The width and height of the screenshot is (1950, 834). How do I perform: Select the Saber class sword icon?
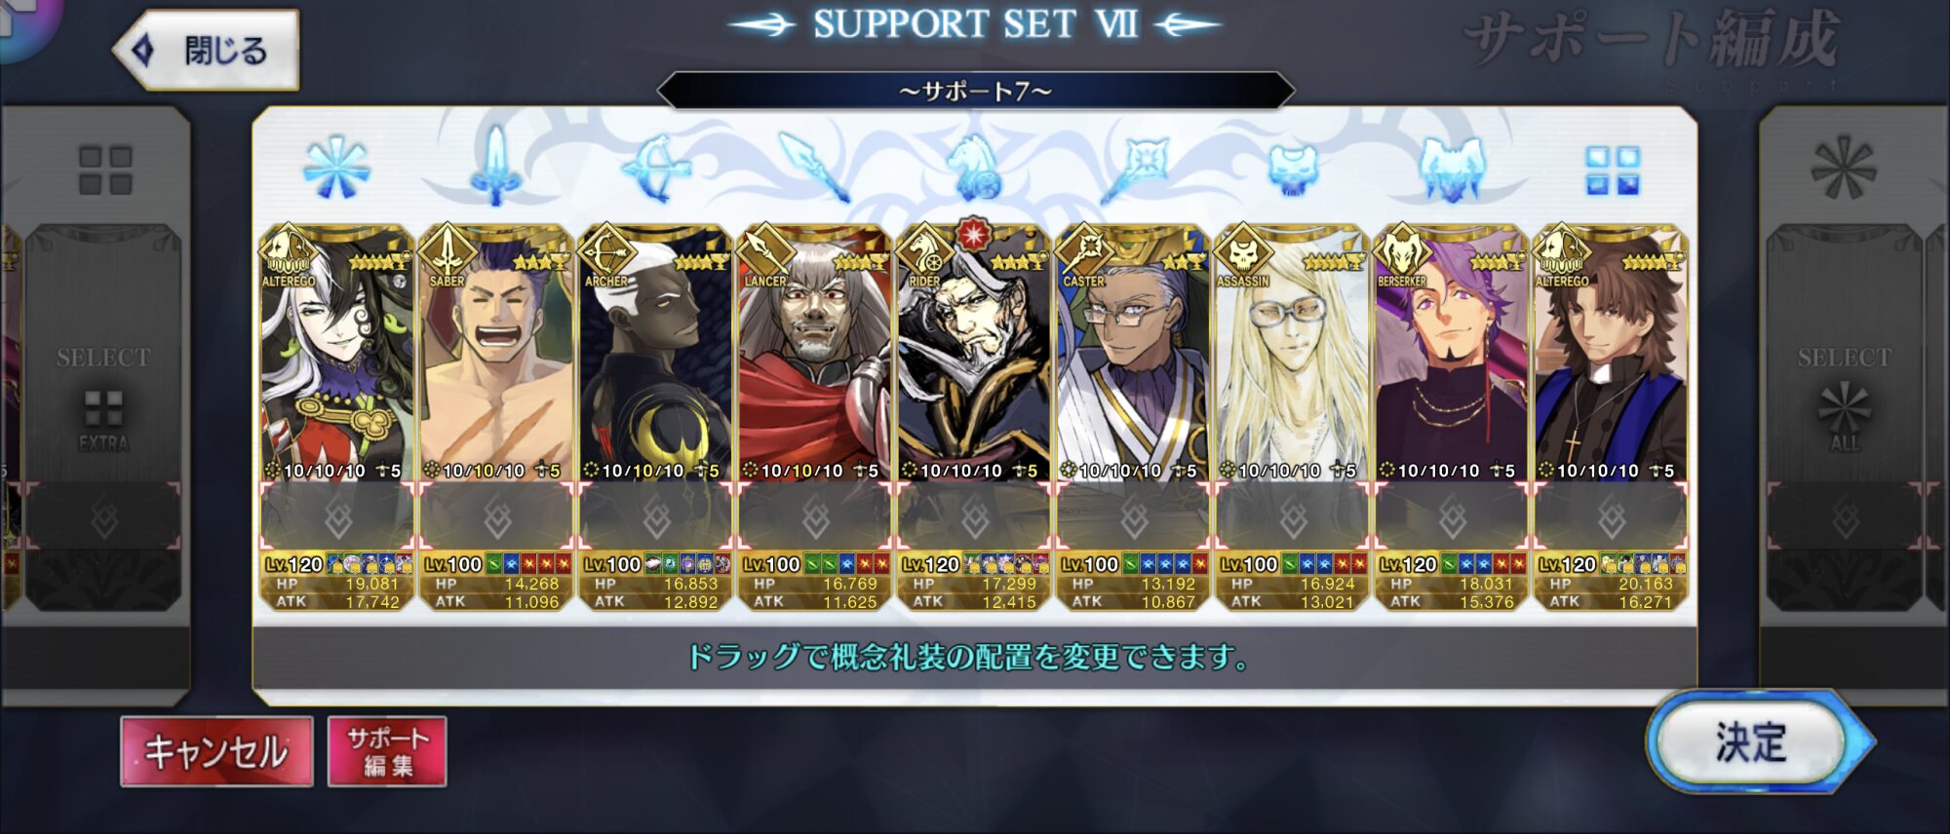click(495, 165)
